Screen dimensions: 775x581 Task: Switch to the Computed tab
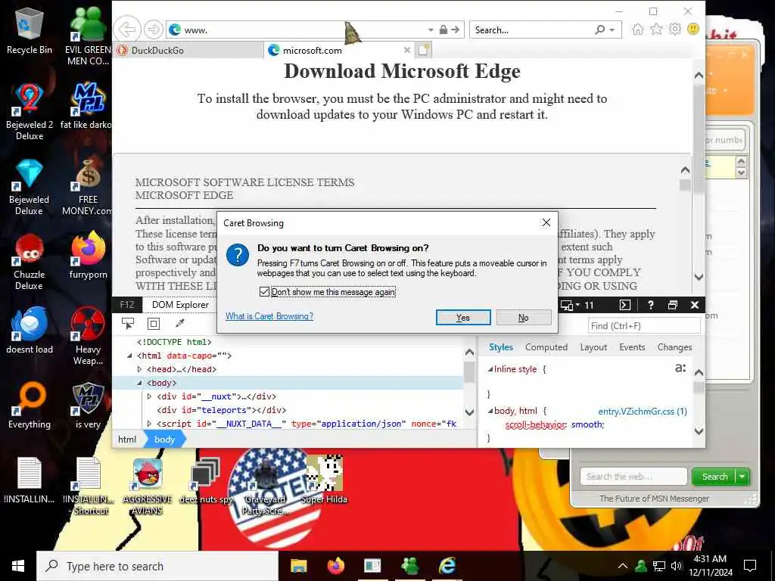point(546,346)
